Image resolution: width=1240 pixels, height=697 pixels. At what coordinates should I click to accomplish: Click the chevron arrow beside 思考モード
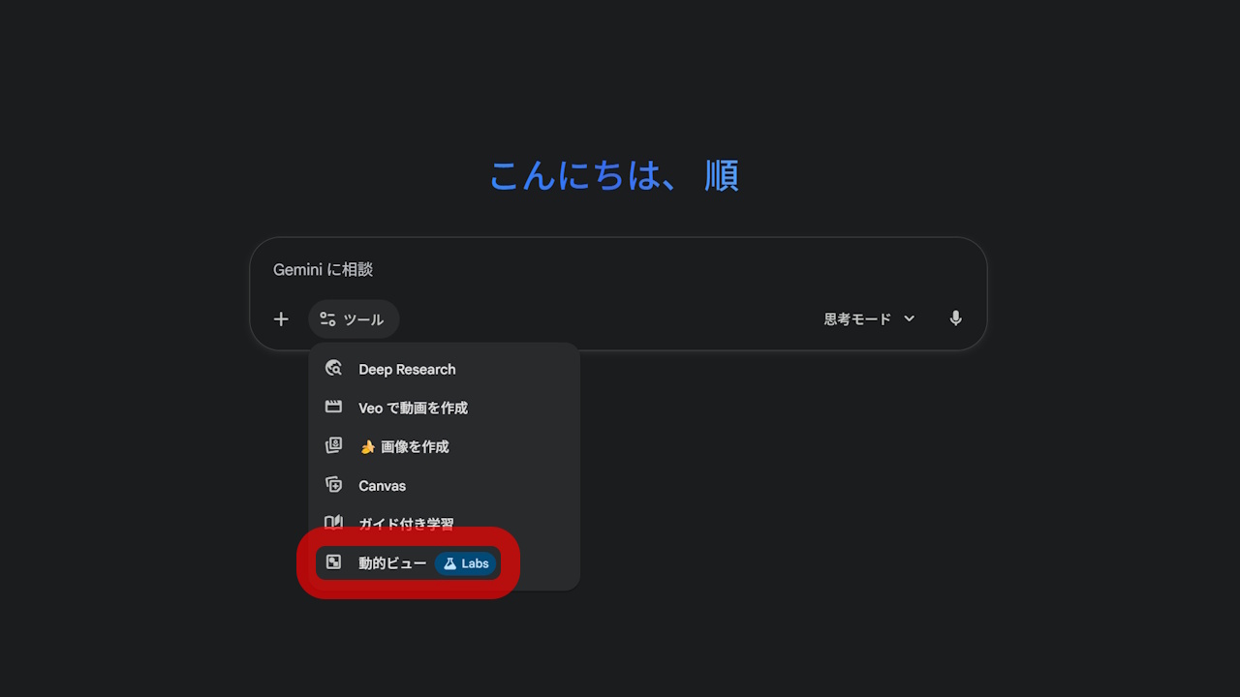click(909, 318)
